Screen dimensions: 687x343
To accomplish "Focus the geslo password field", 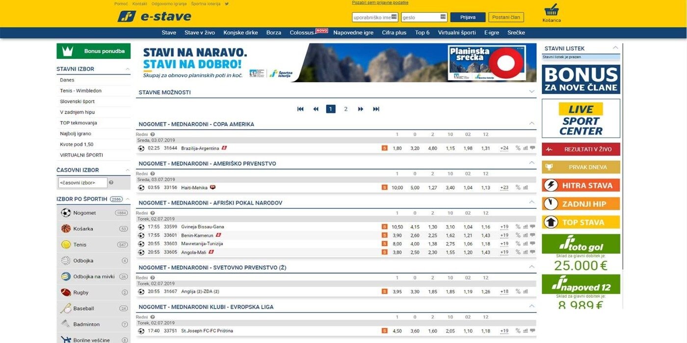I will [424, 17].
